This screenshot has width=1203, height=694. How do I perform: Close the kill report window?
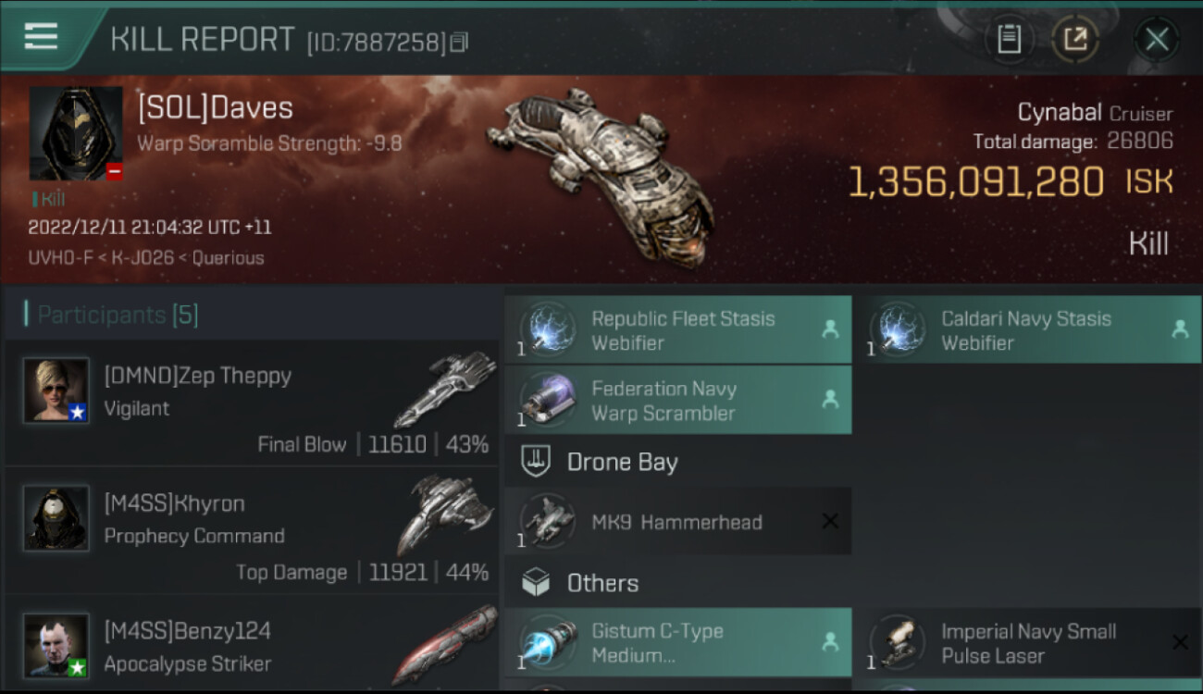click(1157, 39)
